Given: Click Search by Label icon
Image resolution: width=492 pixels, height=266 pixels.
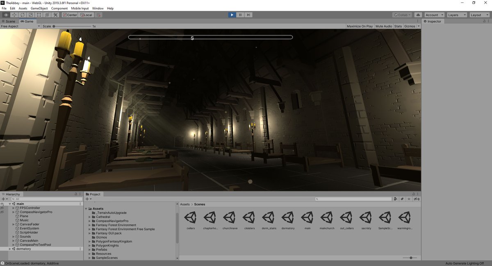Looking at the screenshot, I should [x=402, y=199].
